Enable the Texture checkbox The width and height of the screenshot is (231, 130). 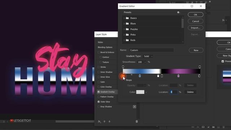click(x=101, y=62)
